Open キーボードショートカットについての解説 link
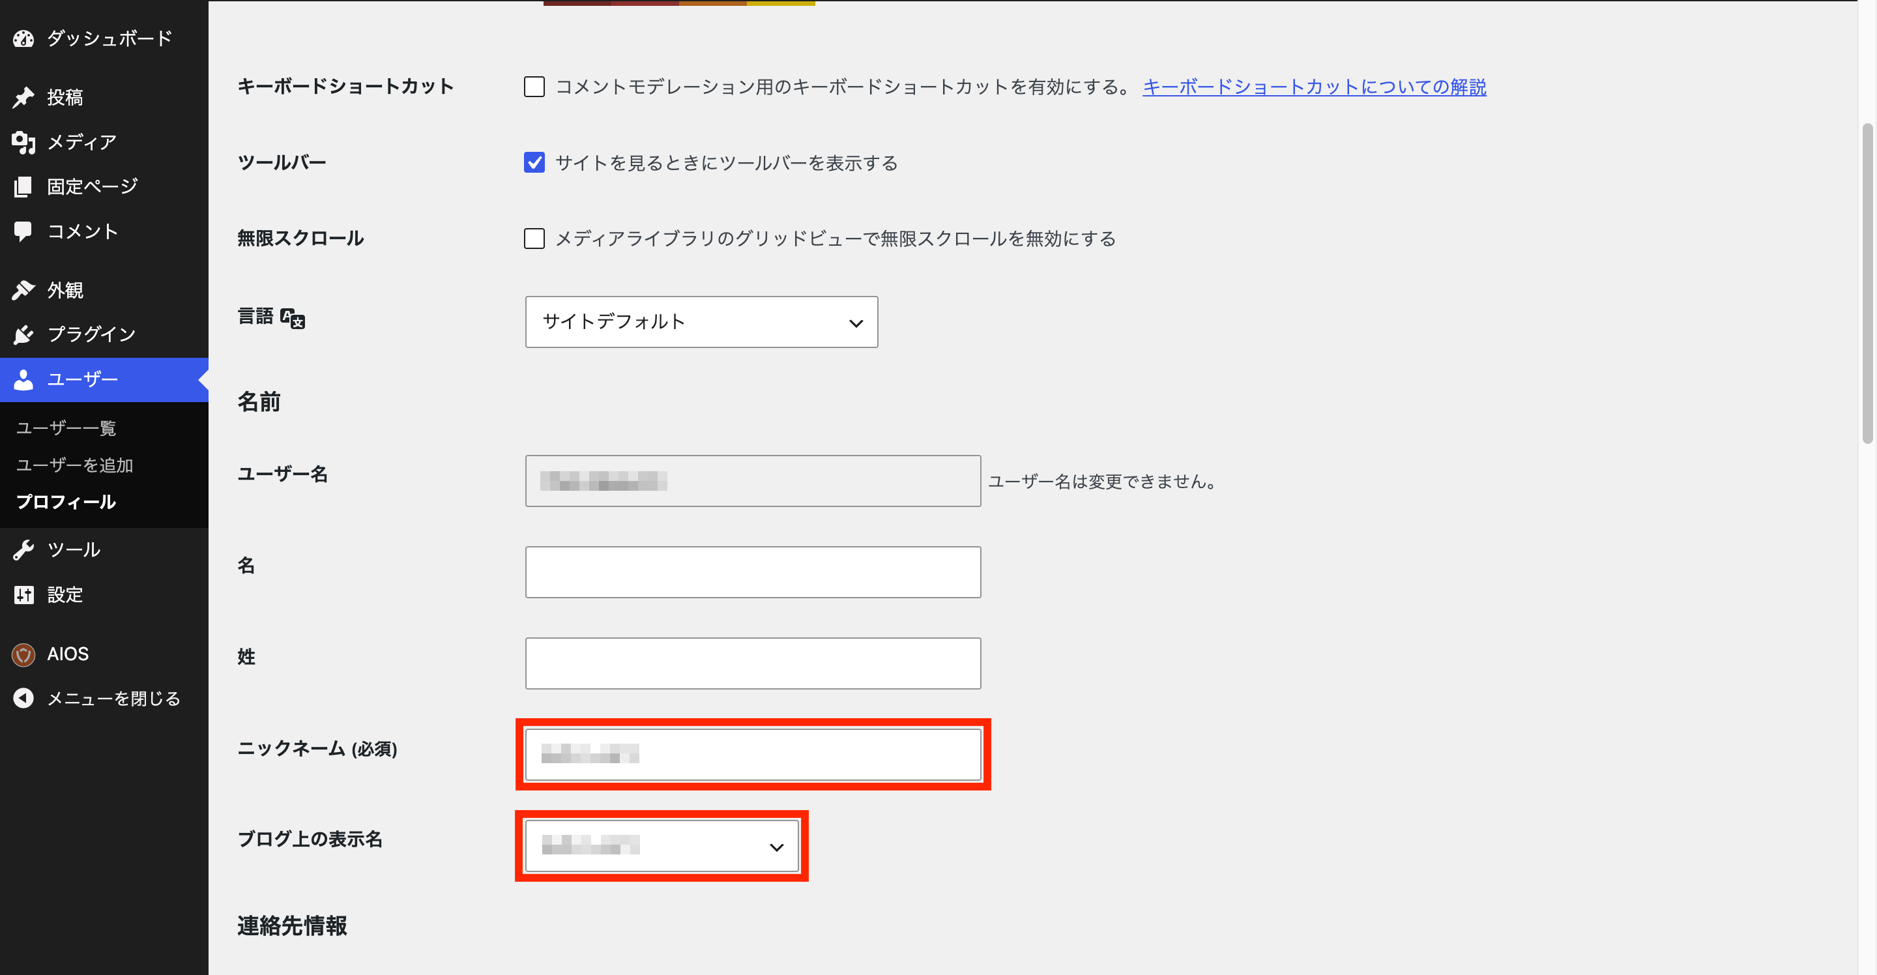Image resolution: width=1877 pixels, height=975 pixels. 1314,87
